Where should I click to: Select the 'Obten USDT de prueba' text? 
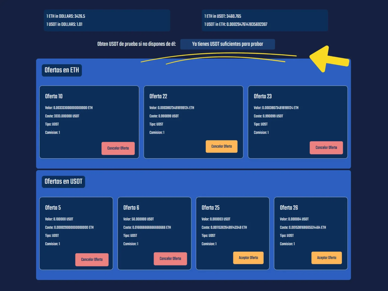pos(137,44)
